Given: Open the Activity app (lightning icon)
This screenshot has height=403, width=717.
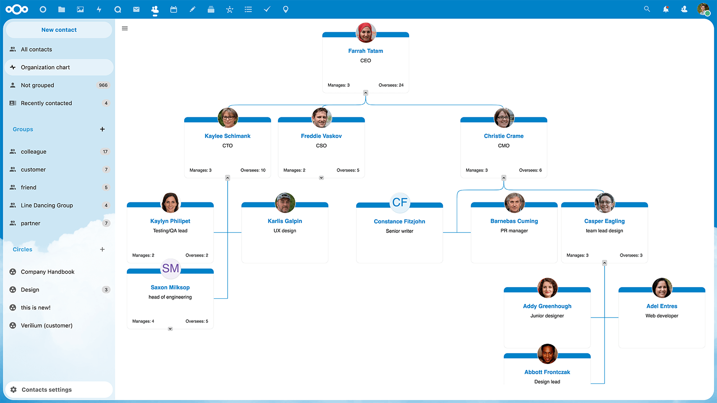Looking at the screenshot, I should pos(99,9).
